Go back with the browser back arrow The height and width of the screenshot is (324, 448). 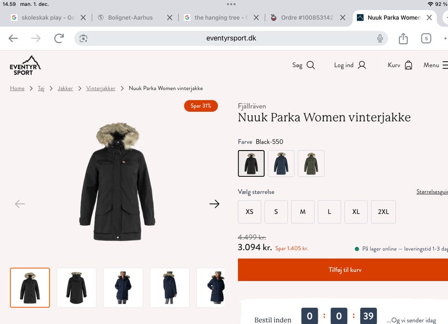(x=13, y=38)
